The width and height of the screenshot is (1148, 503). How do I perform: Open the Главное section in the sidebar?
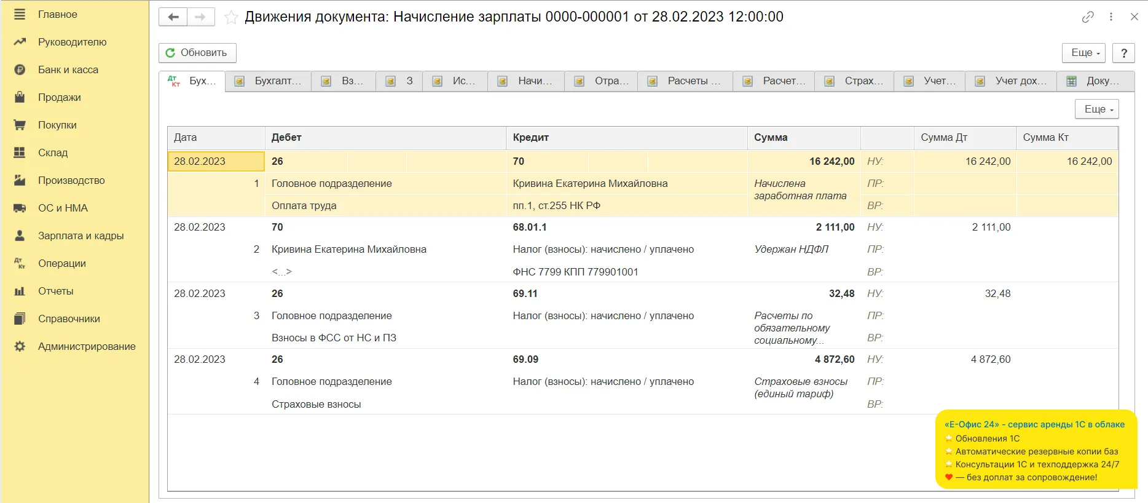[x=57, y=14]
